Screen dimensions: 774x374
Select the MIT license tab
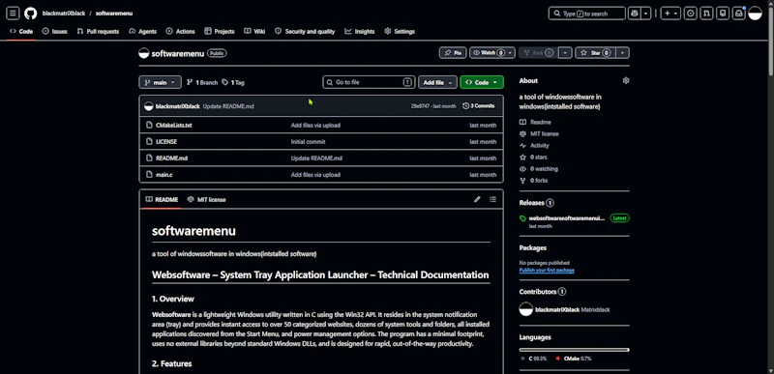(x=206, y=200)
